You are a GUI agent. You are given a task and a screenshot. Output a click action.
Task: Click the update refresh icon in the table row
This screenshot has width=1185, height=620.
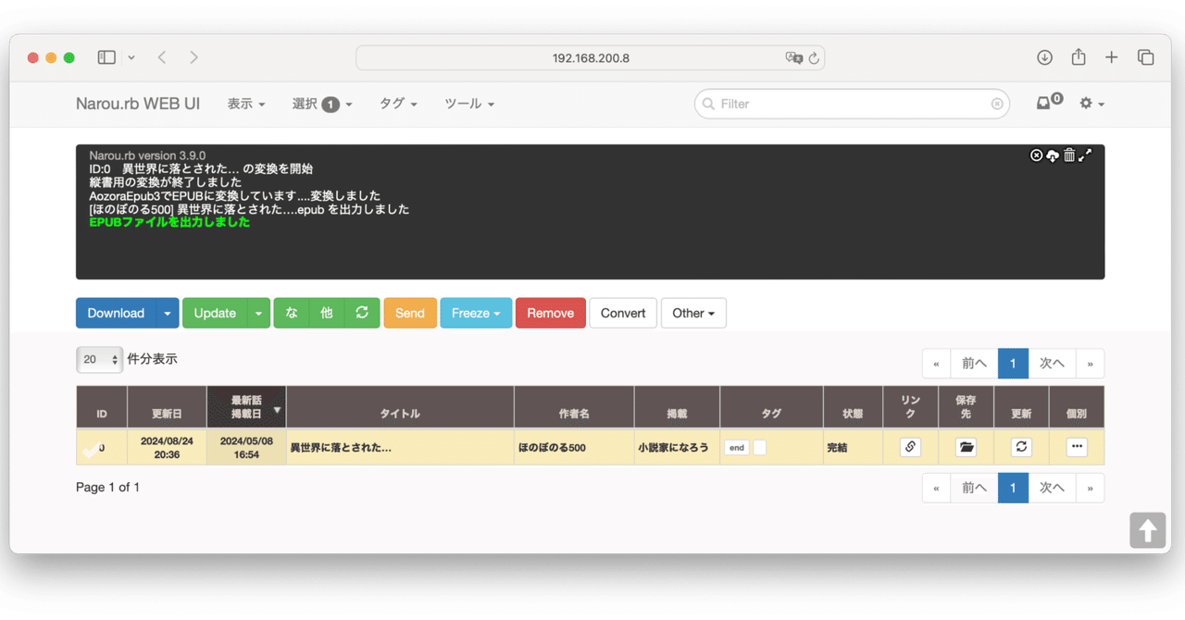pyautogui.click(x=1021, y=447)
